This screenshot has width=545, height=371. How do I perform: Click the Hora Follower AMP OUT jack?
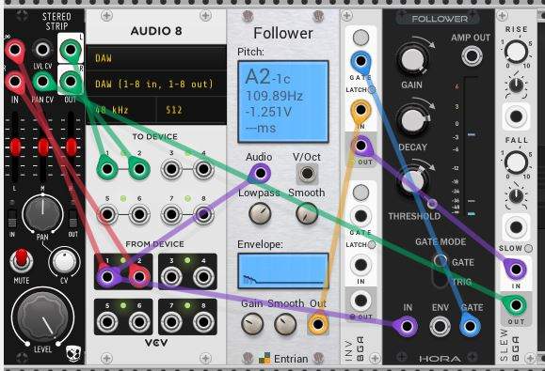click(x=472, y=55)
